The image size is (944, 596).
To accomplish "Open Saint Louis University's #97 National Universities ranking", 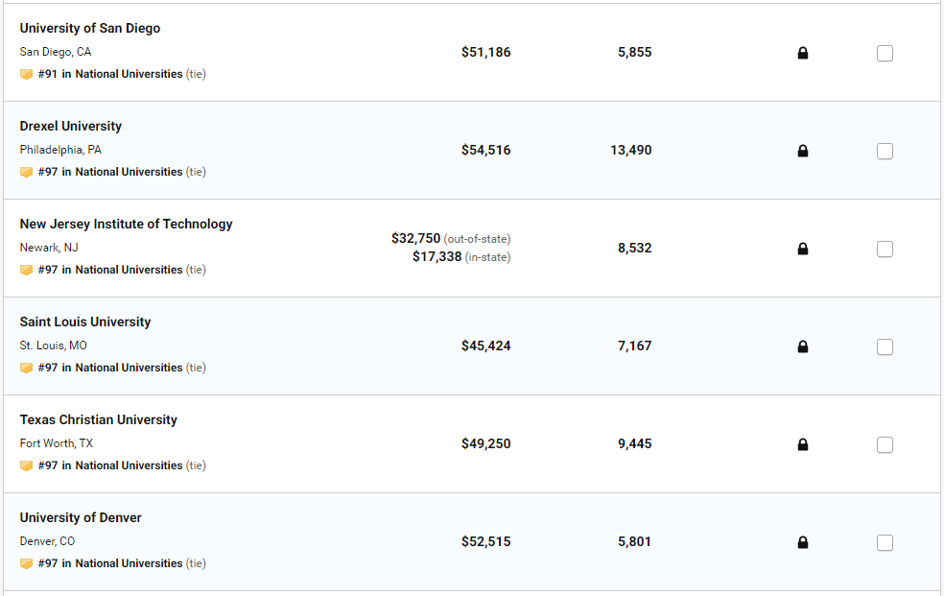I will [109, 368].
